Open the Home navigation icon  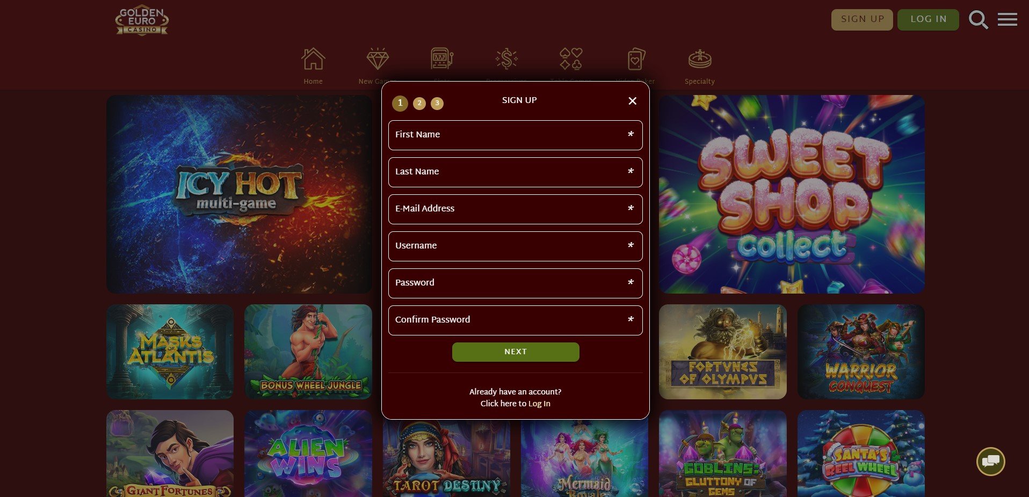click(x=313, y=59)
